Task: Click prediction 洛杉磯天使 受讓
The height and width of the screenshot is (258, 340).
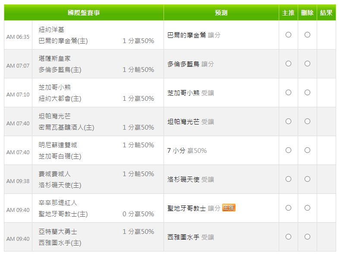Action: 191,179
